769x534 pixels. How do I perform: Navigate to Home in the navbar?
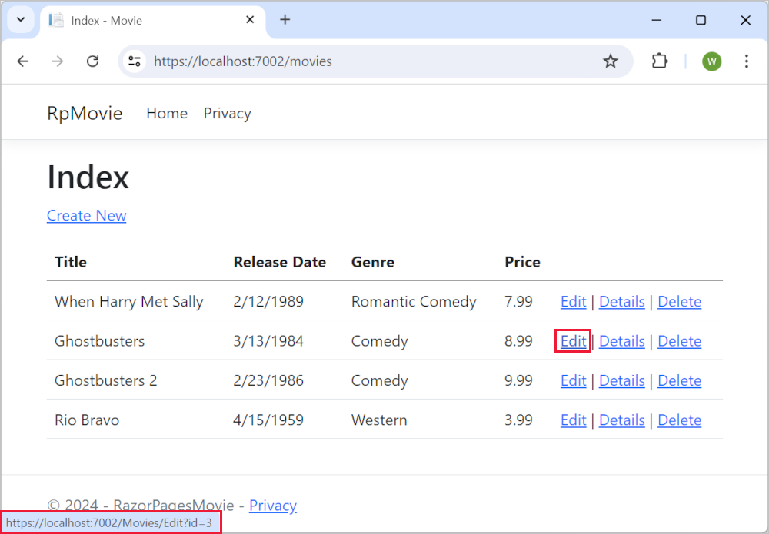pos(167,113)
